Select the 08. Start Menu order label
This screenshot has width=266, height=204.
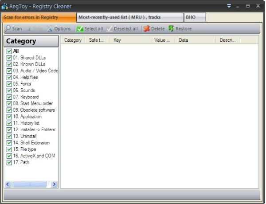pos(33,103)
